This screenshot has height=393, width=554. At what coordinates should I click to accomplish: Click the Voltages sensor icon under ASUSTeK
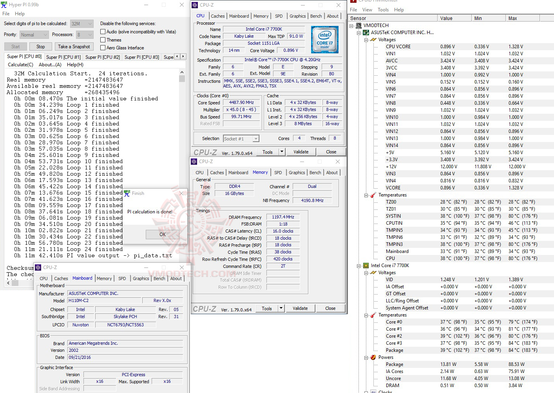(x=372, y=40)
